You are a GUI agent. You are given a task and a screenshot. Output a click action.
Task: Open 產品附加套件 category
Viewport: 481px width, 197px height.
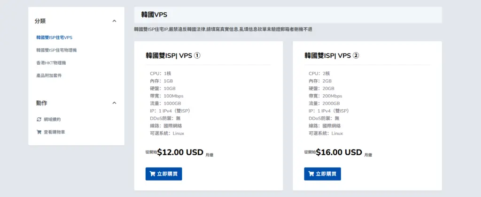[x=49, y=75]
